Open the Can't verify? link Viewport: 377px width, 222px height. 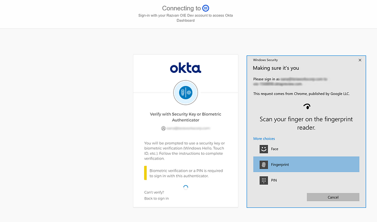[x=154, y=192]
